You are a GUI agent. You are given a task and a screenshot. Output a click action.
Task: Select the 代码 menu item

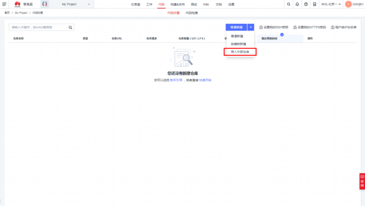161,4
